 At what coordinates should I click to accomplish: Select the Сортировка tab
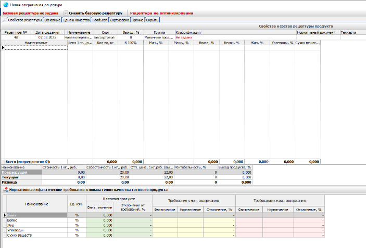pyautogui.click(x=119, y=20)
